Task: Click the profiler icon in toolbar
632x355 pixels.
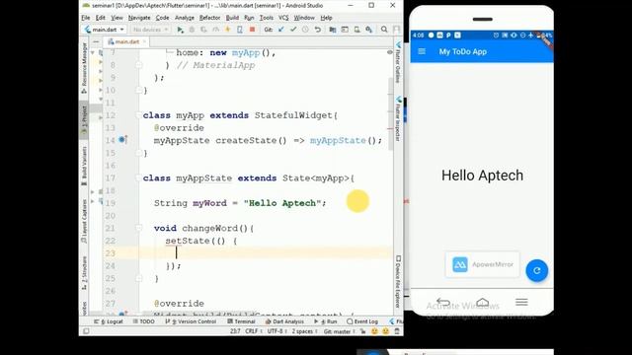Action: [x=215, y=30]
